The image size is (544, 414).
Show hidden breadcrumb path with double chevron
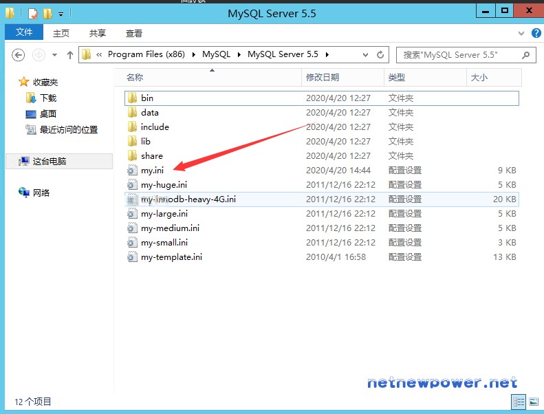99,54
